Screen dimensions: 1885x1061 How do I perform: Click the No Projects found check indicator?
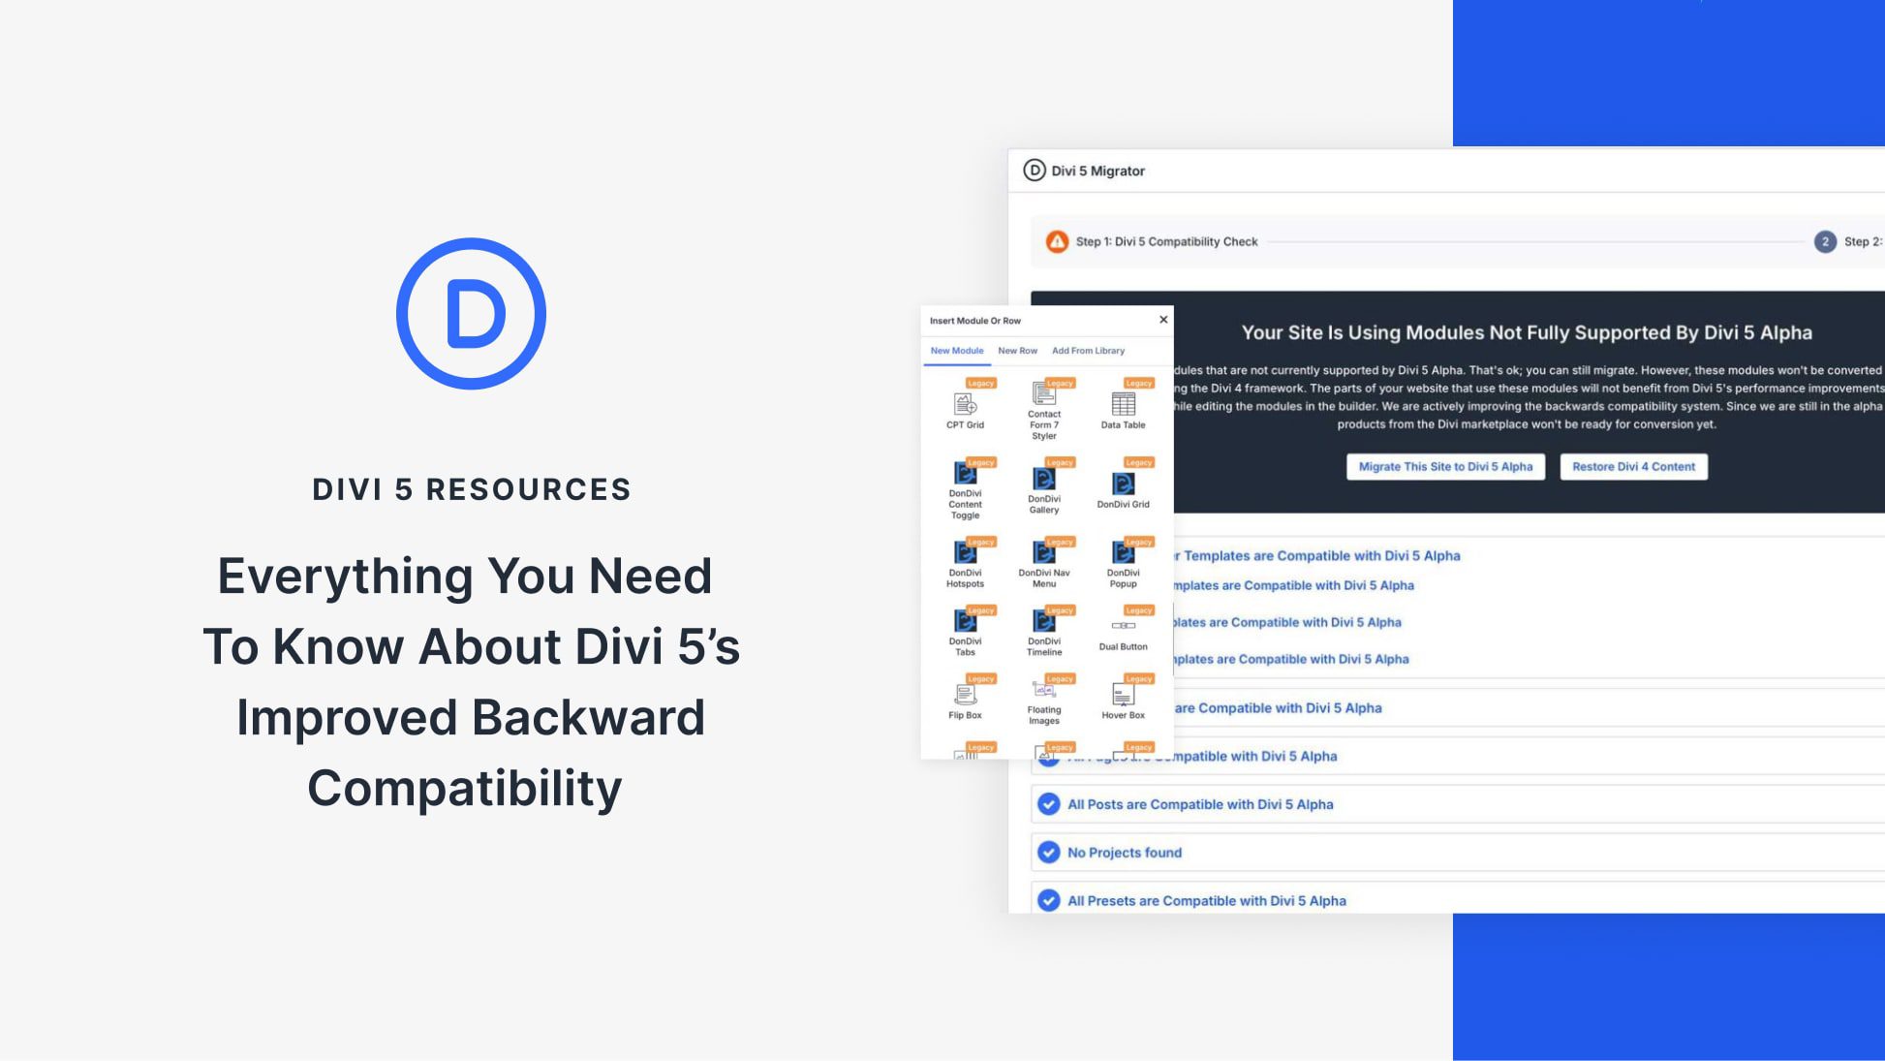pos(1048,852)
